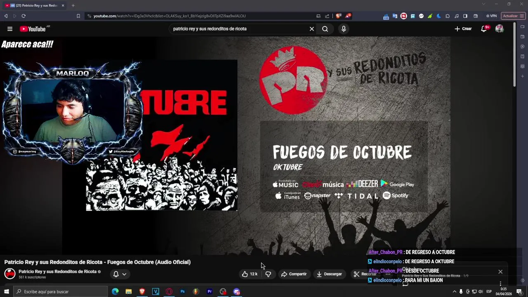The height and width of the screenshot is (297, 528).
Task: Open the volume speaker tray icon
Action: pyautogui.click(x=481, y=292)
